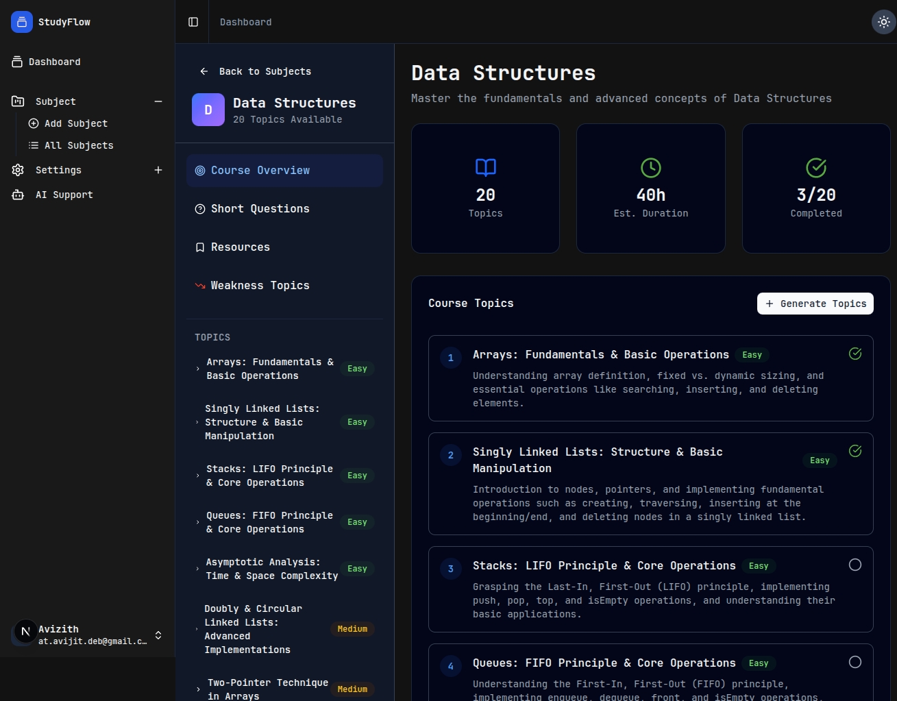Click the plus-circle icon beside Add Subject
The width and height of the screenshot is (897, 701).
(x=34, y=123)
